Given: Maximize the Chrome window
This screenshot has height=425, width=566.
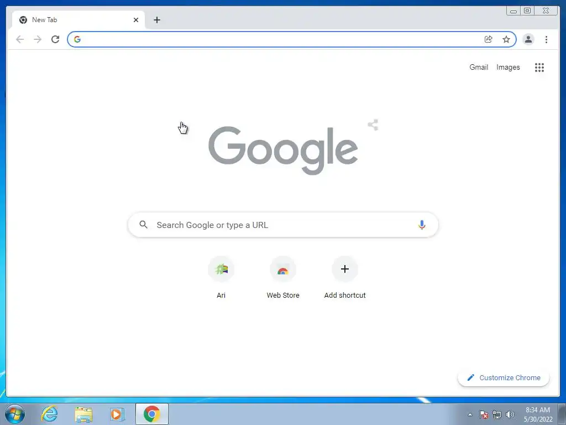Looking at the screenshot, I should point(527,11).
